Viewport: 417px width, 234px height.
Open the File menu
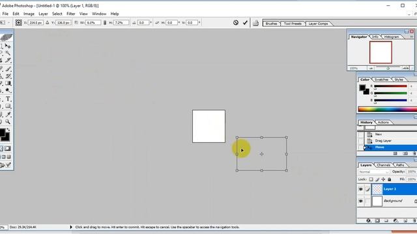tap(5, 14)
